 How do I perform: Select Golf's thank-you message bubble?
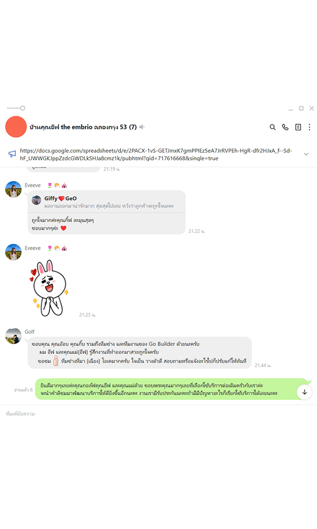coord(139,352)
